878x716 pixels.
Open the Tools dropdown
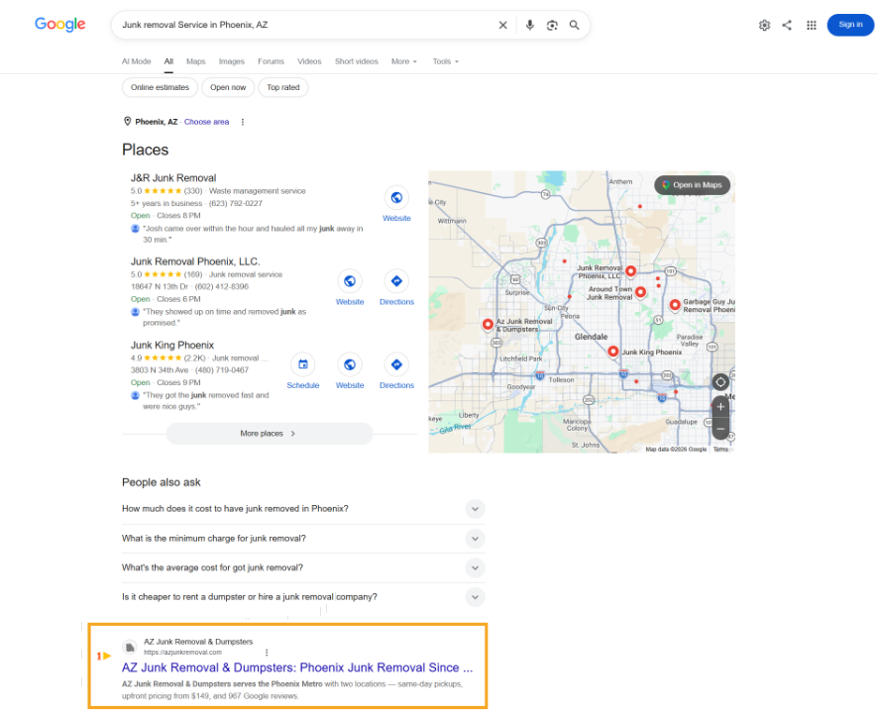coord(445,61)
